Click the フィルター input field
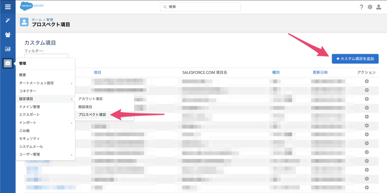The width and height of the screenshot is (387, 193). (46, 56)
